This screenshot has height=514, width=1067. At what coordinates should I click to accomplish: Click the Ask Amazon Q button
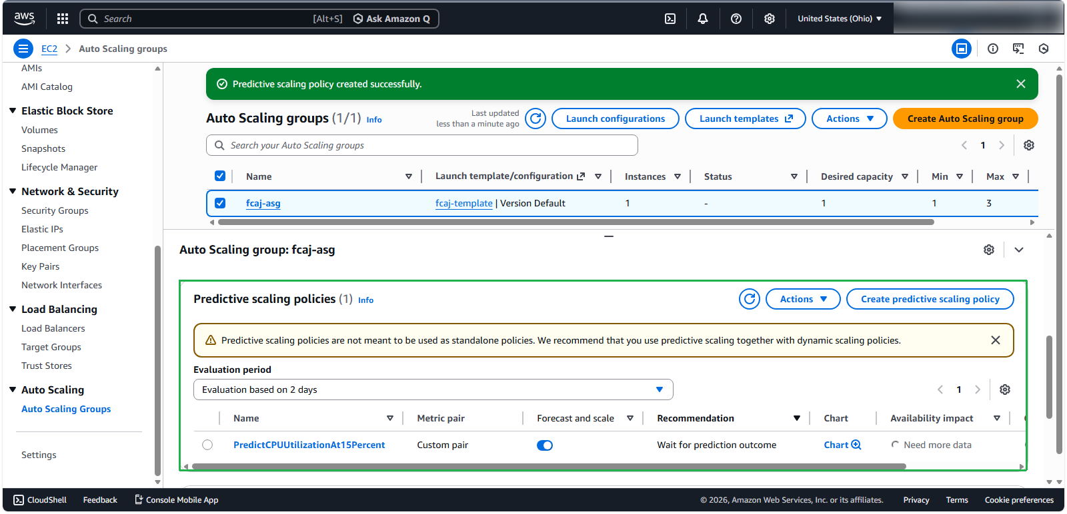tap(392, 19)
